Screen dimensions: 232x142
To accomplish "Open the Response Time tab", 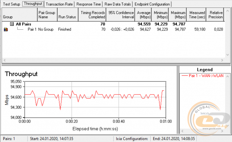I will 88,4.
